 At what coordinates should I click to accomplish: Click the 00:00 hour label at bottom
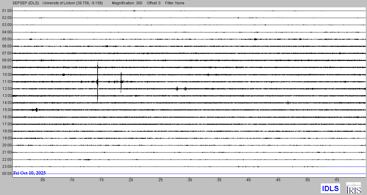(7, 174)
